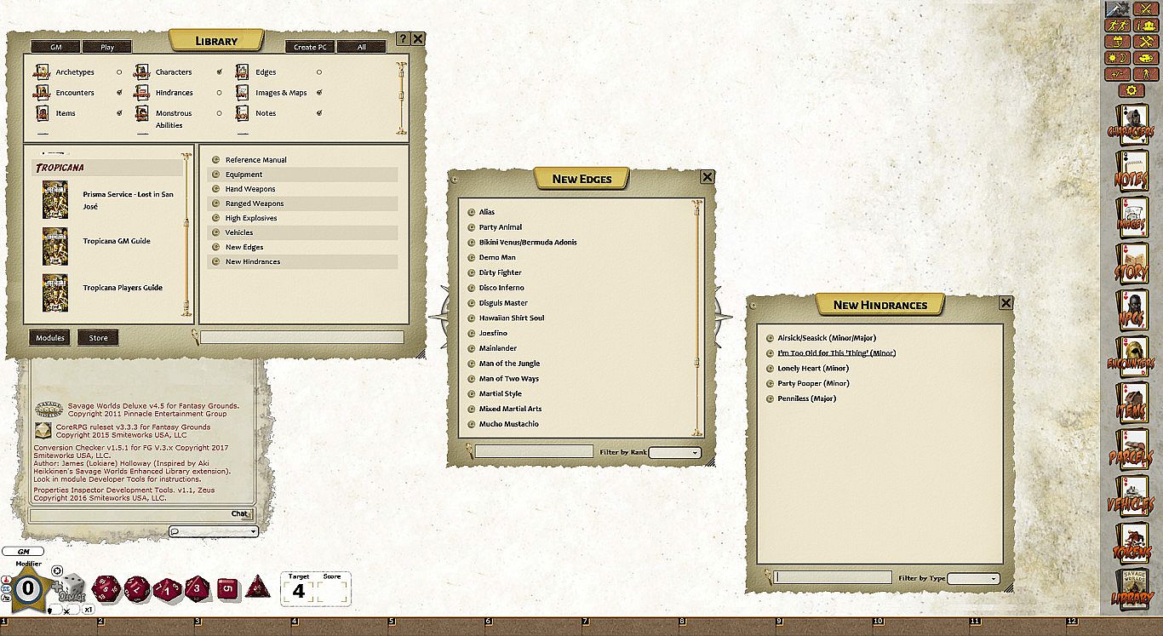Click the Target number box
The width and height of the screenshot is (1163, 636).
(299, 590)
